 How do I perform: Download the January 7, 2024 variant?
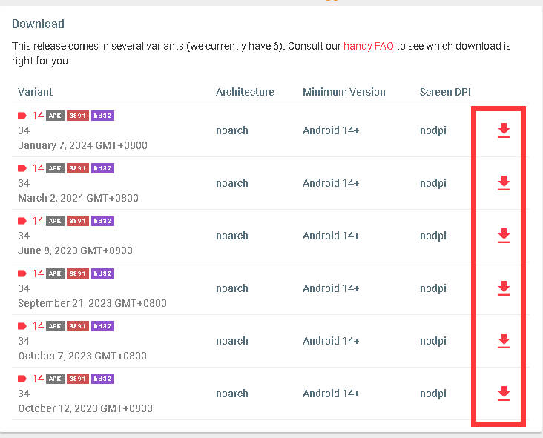coord(504,130)
